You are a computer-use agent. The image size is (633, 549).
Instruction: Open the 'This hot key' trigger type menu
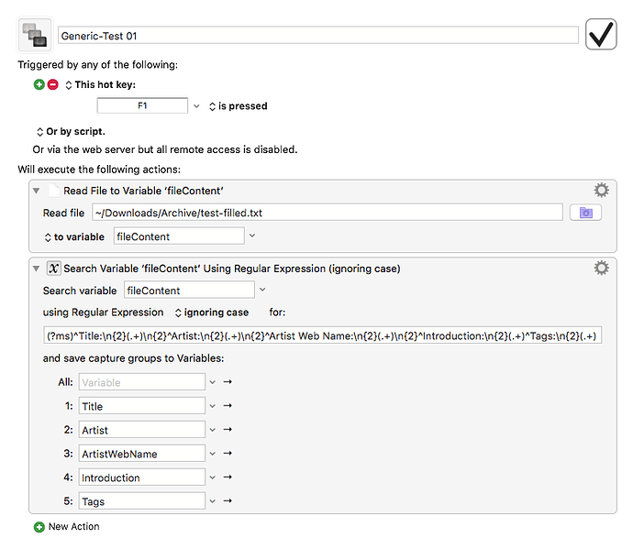click(100, 85)
